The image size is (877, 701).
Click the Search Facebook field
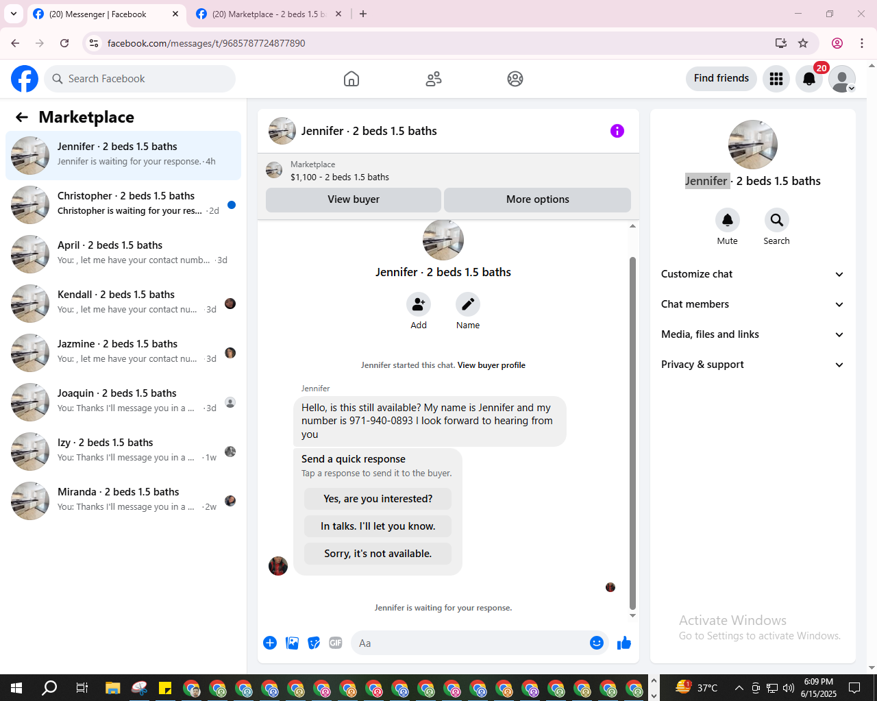pyautogui.click(x=140, y=79)
